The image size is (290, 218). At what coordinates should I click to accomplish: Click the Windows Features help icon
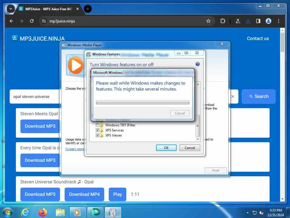[x=197, y=64]
